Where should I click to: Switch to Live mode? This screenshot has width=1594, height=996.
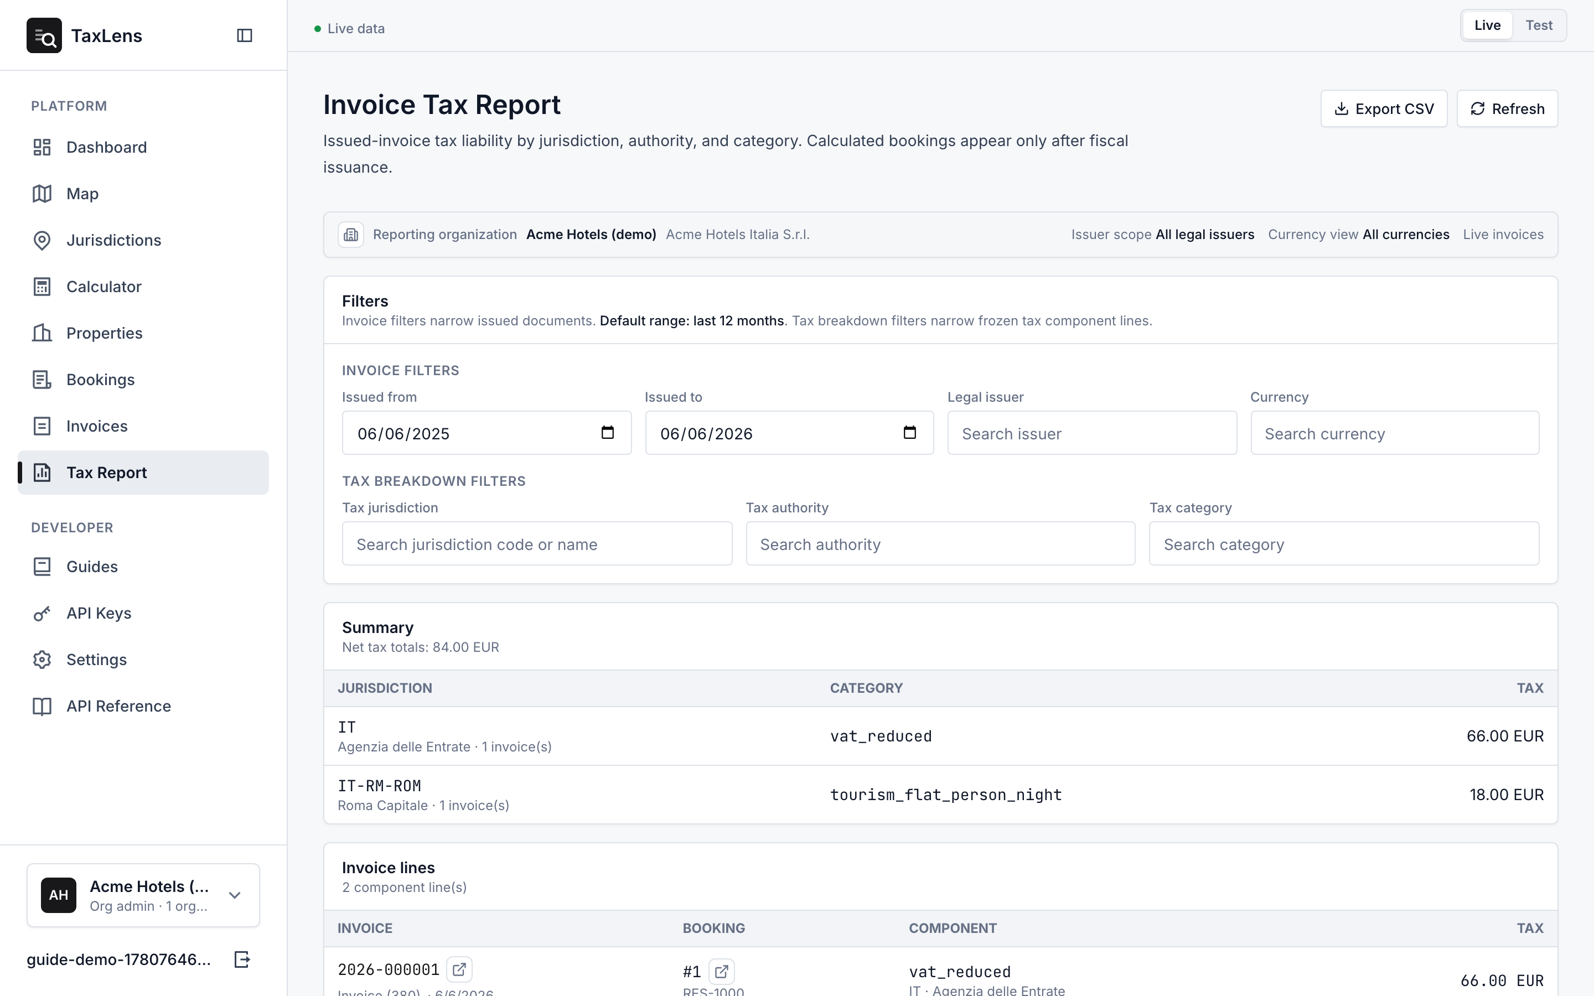(1487, 25)
